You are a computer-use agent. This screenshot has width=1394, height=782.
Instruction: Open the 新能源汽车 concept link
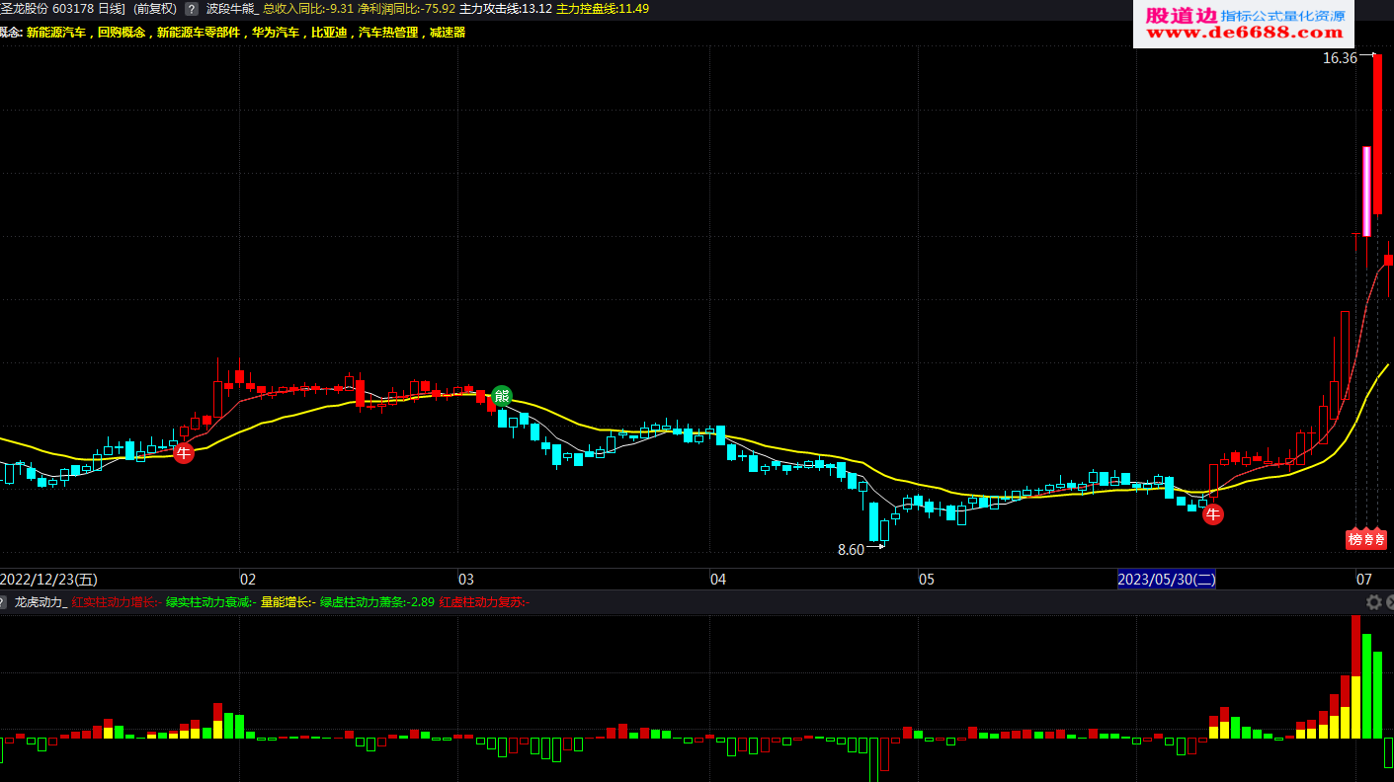click(x=56, y=33)
